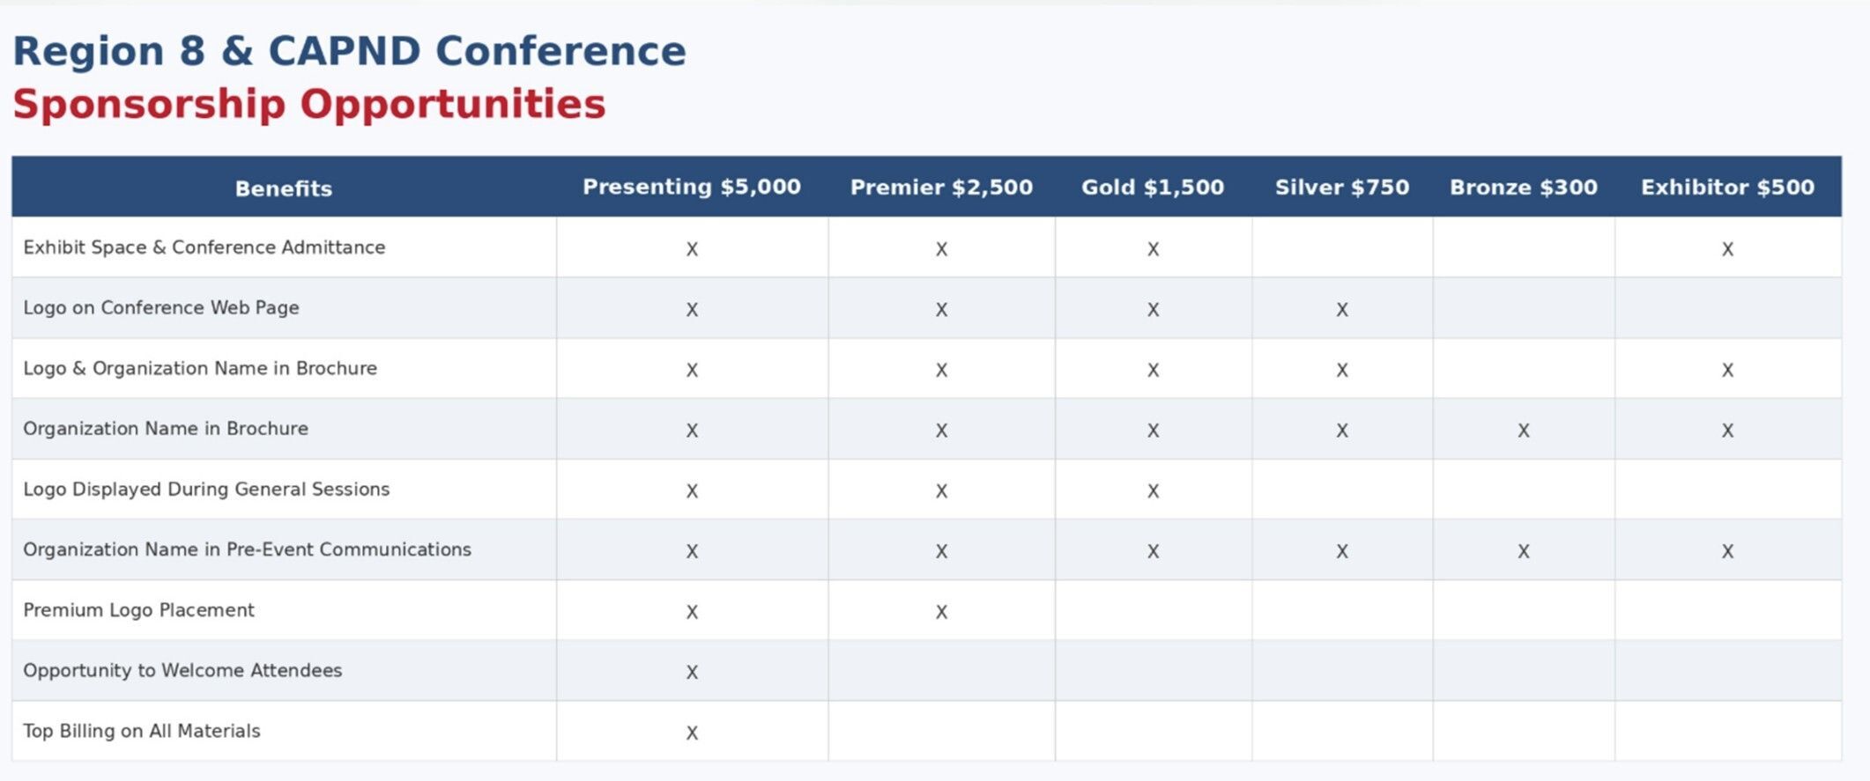Select the Top Billing on All Materials label
Image resolution: width=1870 pixels, height=781 pixels.
142,731
